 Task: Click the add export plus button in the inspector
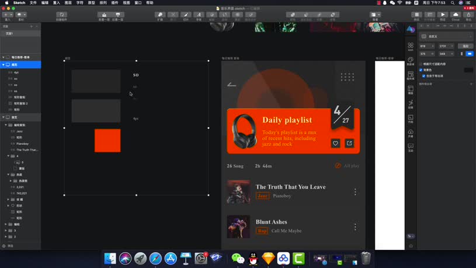click(471, 84)
